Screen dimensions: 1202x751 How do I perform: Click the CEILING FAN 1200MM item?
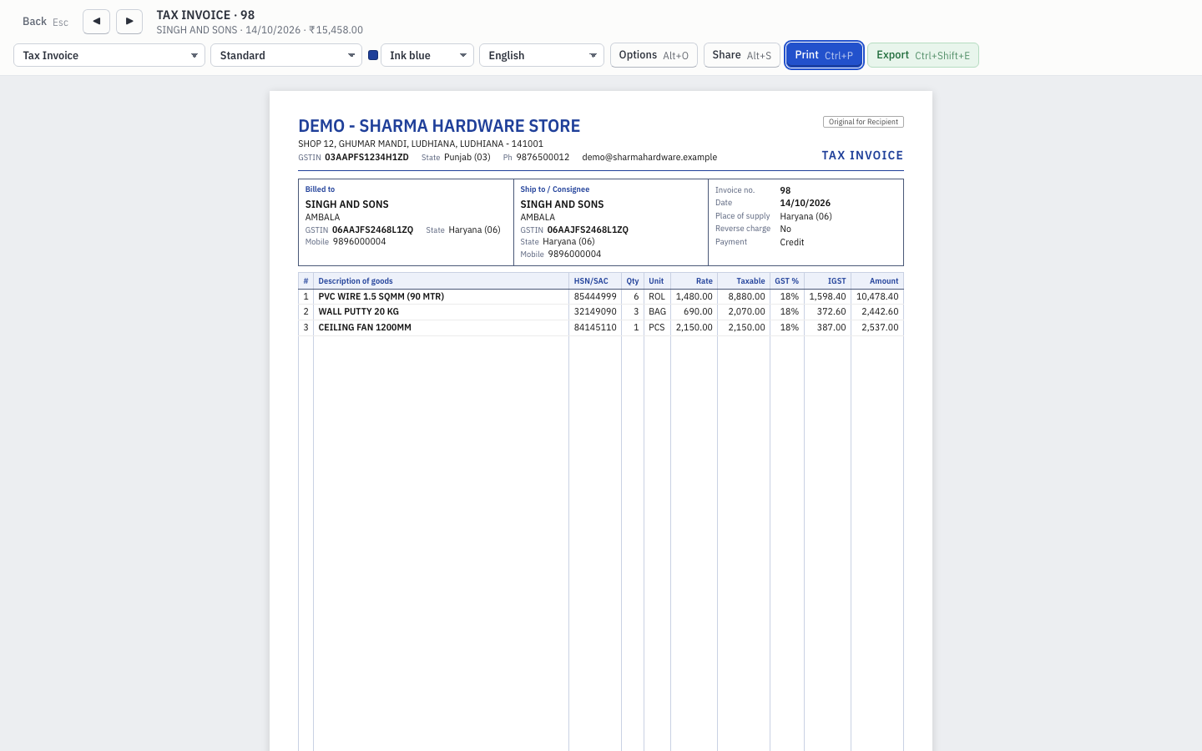365,327
